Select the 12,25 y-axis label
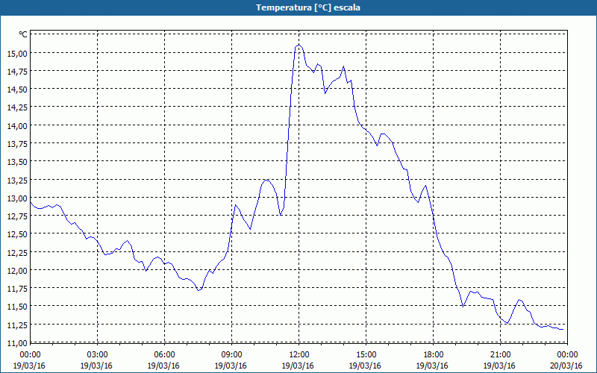 coord(17,252)
